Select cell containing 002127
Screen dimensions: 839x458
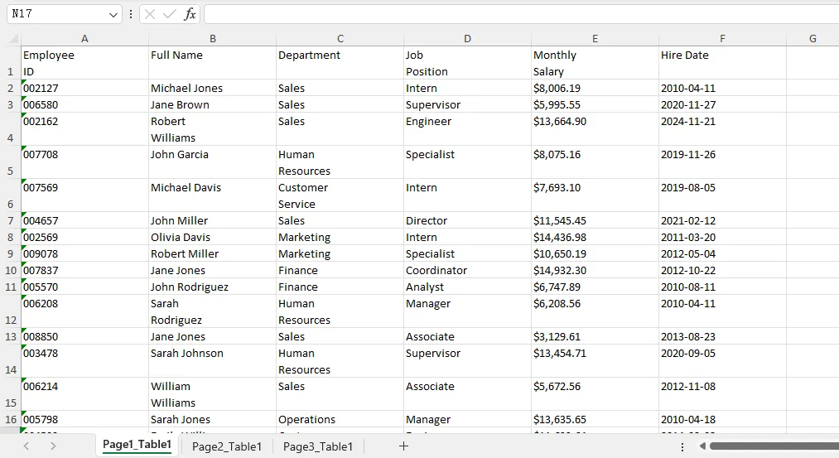[x=84, y=88]
